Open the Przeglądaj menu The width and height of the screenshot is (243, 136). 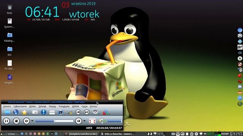coord(64,107)
